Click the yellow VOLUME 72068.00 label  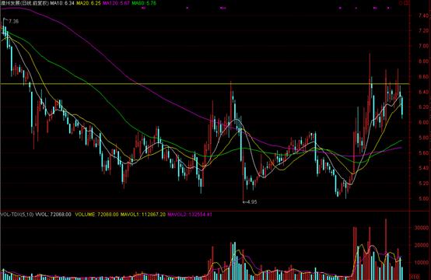96,215
